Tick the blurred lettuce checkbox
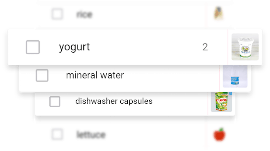 pyautogui.click(x=57, y=134)
